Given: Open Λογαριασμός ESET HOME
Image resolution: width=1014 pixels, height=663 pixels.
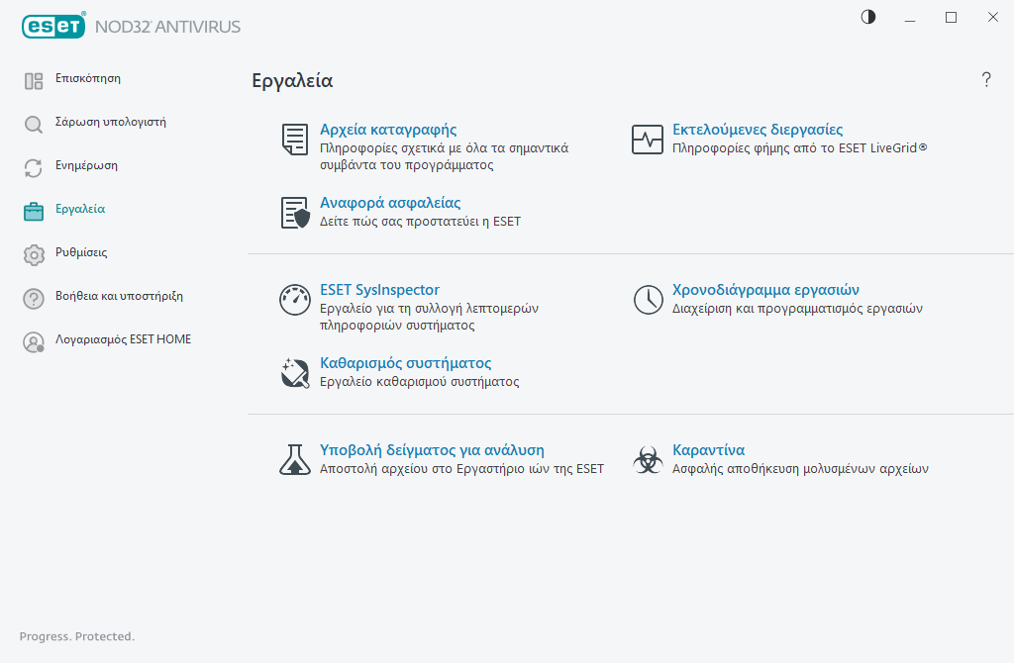Looking at the screenshot, I should [123, 339].
